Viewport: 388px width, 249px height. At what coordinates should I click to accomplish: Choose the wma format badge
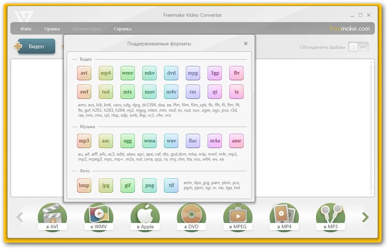click(x=149, y=141)
